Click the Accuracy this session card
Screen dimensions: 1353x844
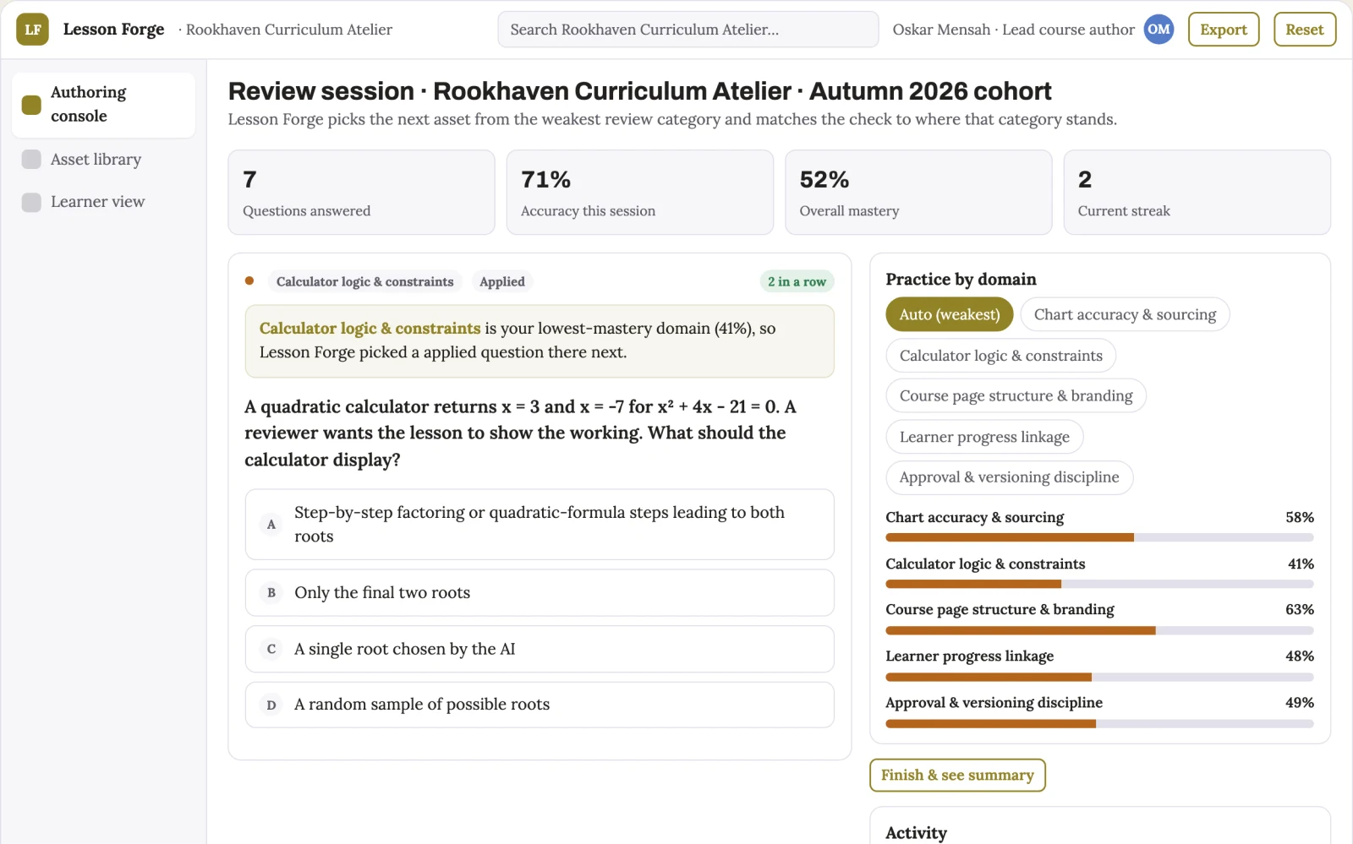point(640,193)
